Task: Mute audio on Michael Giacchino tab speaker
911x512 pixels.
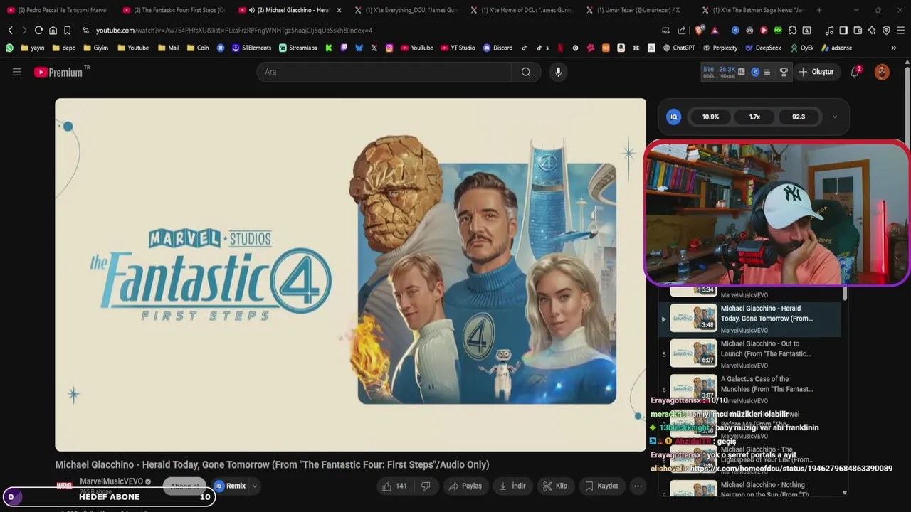Action: [252, 10]
